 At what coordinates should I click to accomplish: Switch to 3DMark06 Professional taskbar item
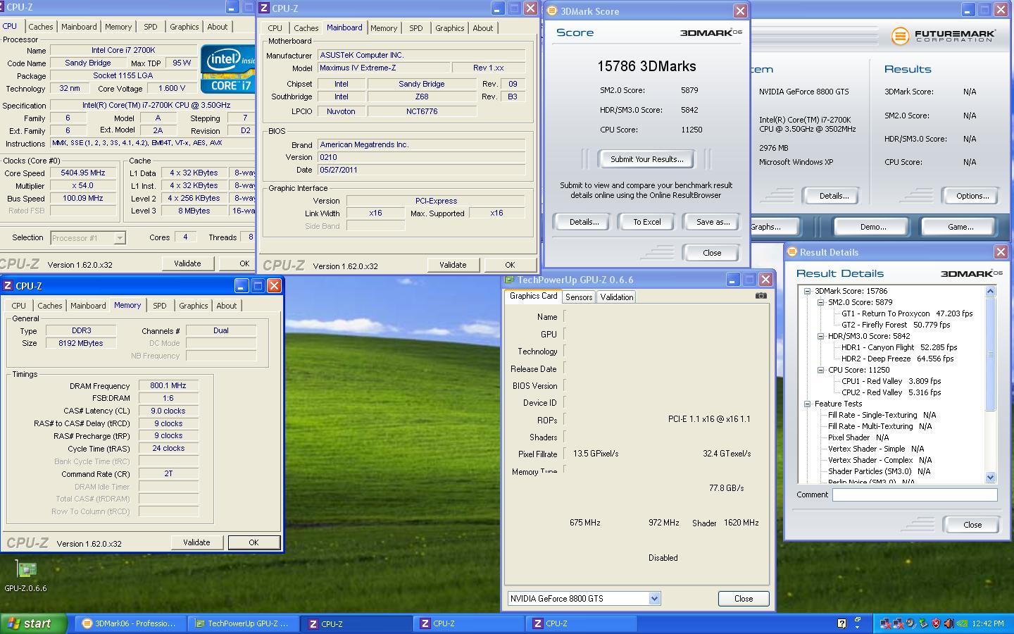pyautogui.click(x=130, y=623)
